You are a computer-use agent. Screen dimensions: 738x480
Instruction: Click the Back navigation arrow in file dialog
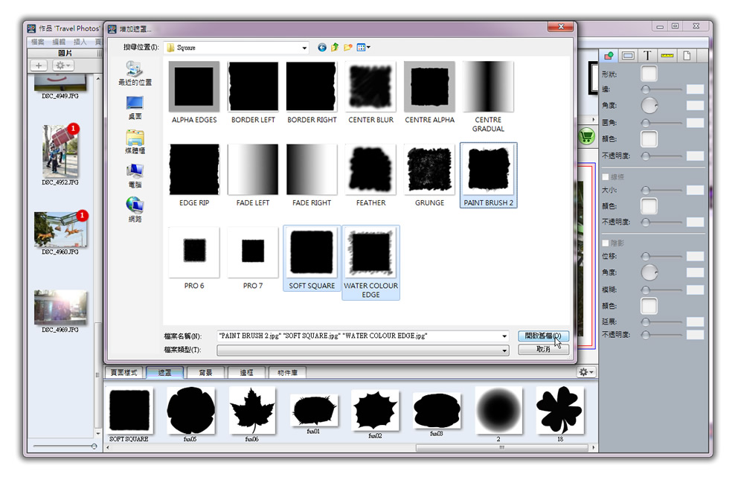[x=322, y=48]
